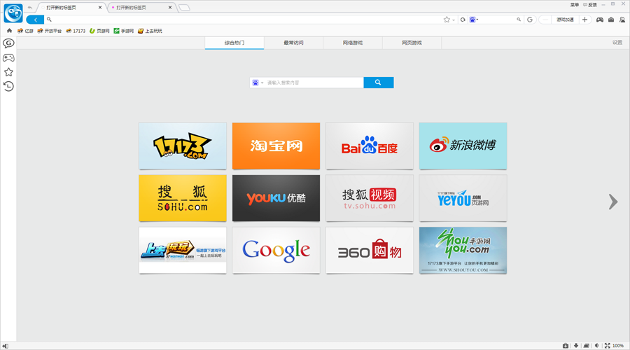Mute sound via status bar speaker icon
The image size is (630, 350).
point(597,345)
